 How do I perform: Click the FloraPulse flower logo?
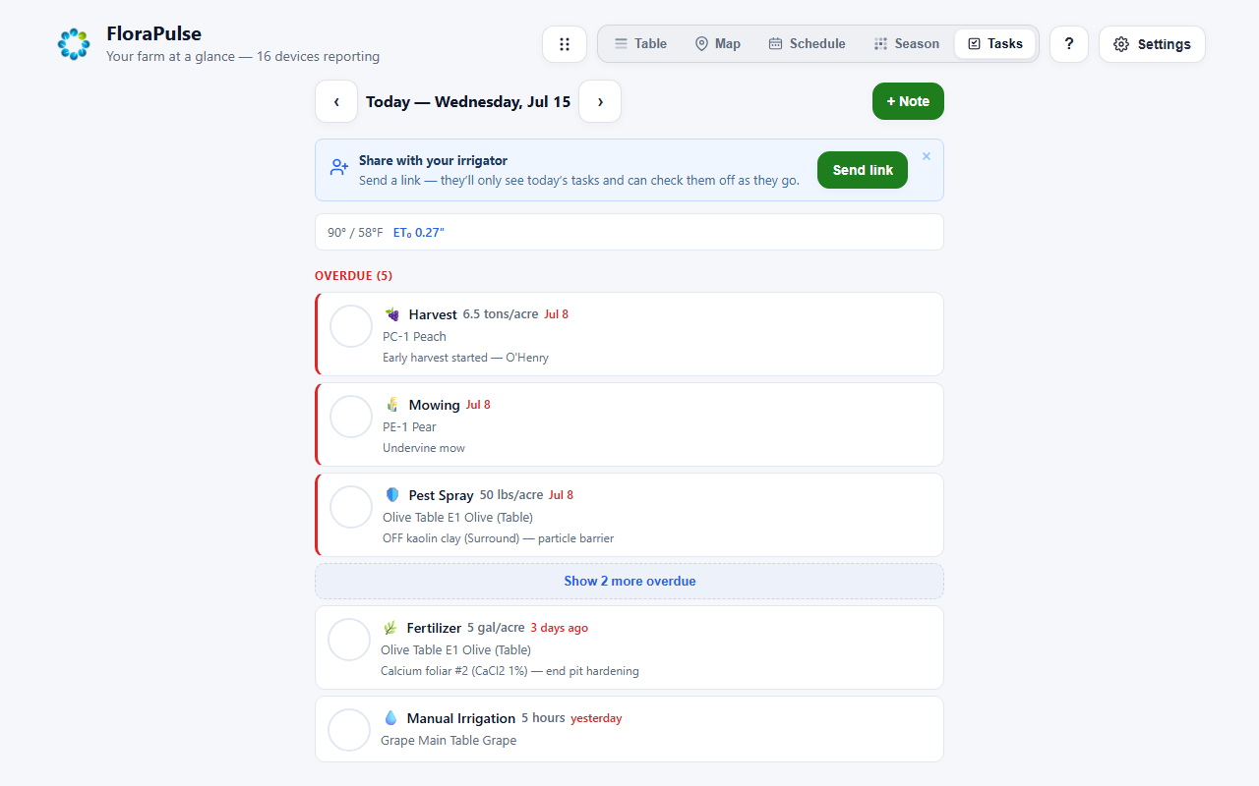point(74,44)
